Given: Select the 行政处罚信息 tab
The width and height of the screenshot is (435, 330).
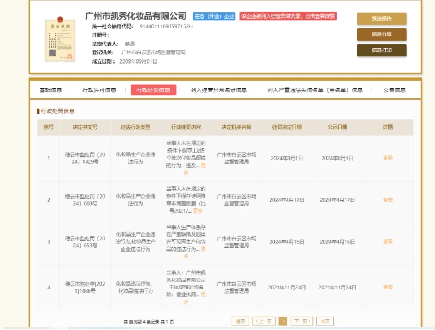Looking at the screenshot, I should 154,90.
